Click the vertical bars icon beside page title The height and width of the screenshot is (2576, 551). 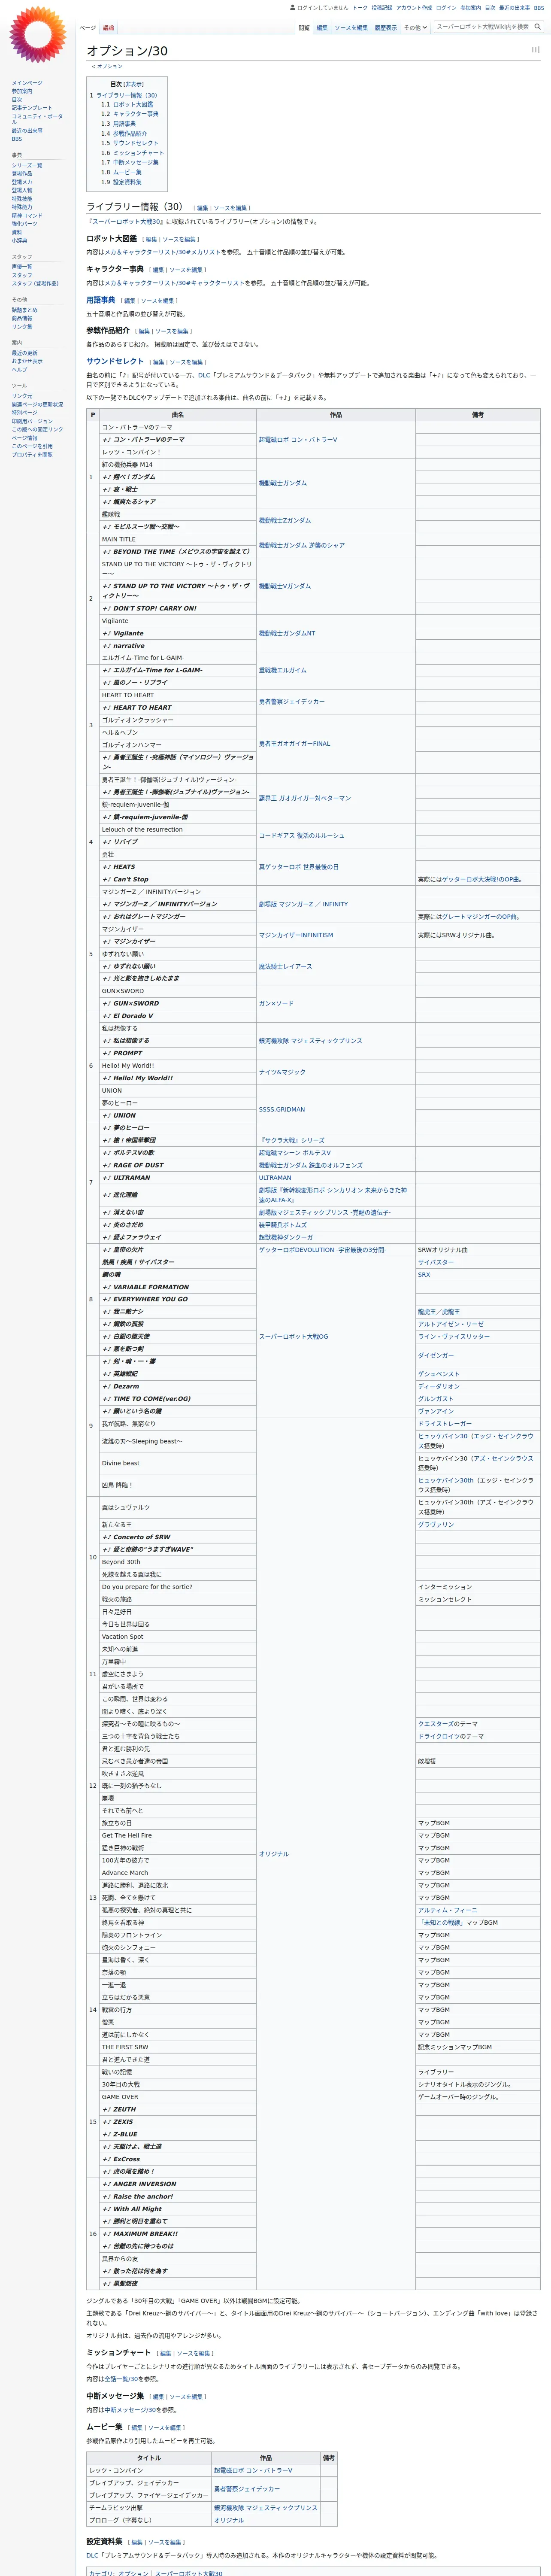(x=535, y=49)
